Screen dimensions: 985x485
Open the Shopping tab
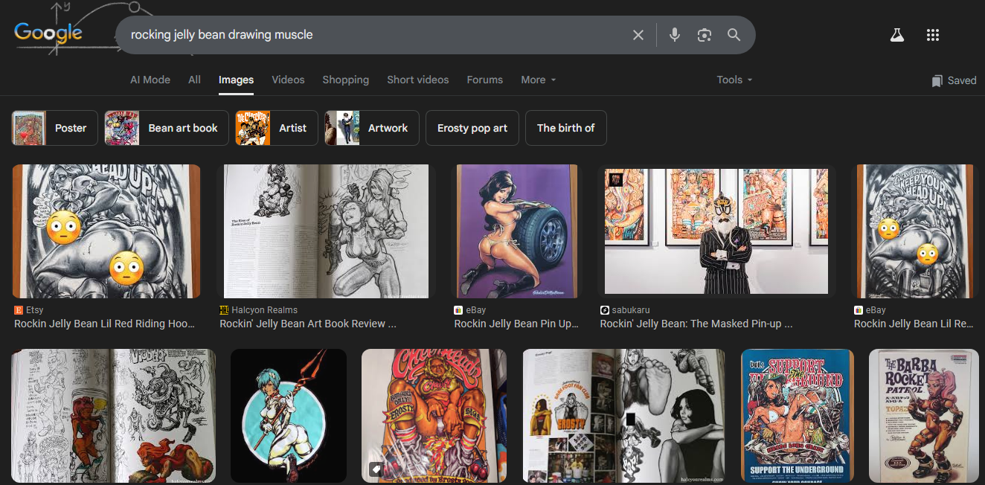click(x=345, y=80)
